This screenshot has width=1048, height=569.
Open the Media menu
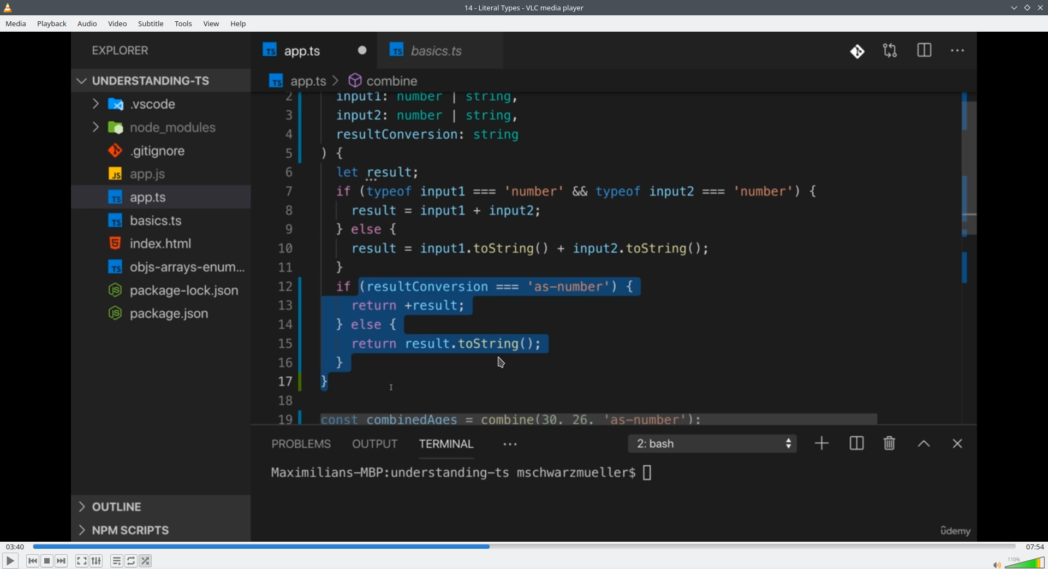click(x=16, y=24)
